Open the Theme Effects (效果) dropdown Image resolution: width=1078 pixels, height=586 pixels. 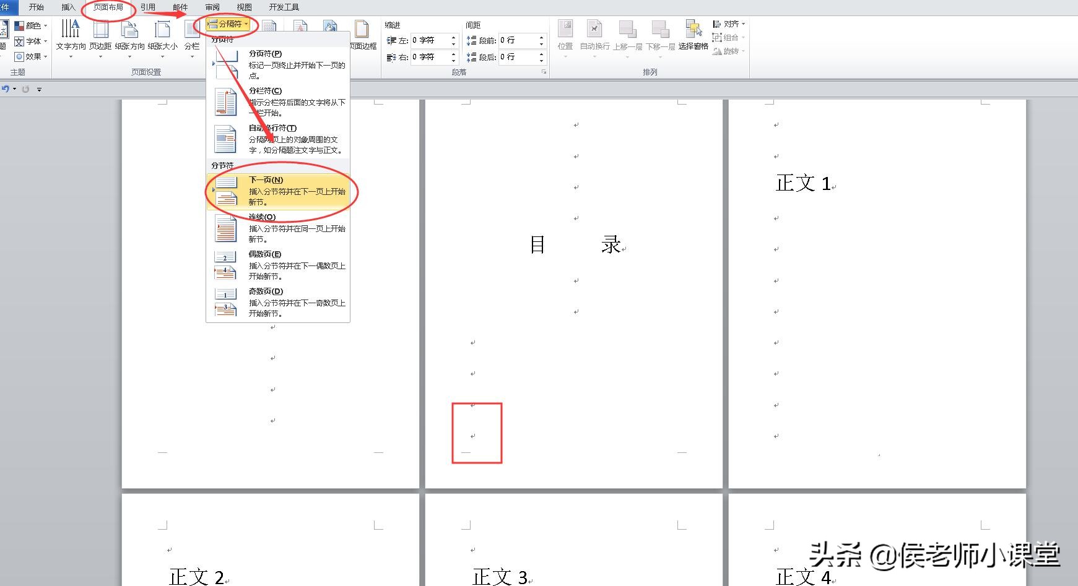coord(30,56)
